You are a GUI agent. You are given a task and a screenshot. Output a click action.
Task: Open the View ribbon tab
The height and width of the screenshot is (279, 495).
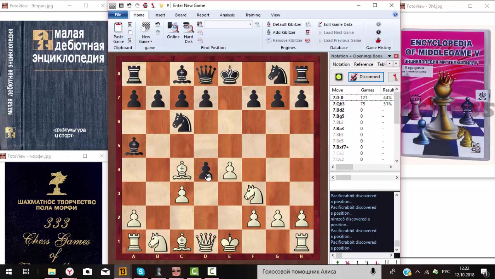click(275, 15)
